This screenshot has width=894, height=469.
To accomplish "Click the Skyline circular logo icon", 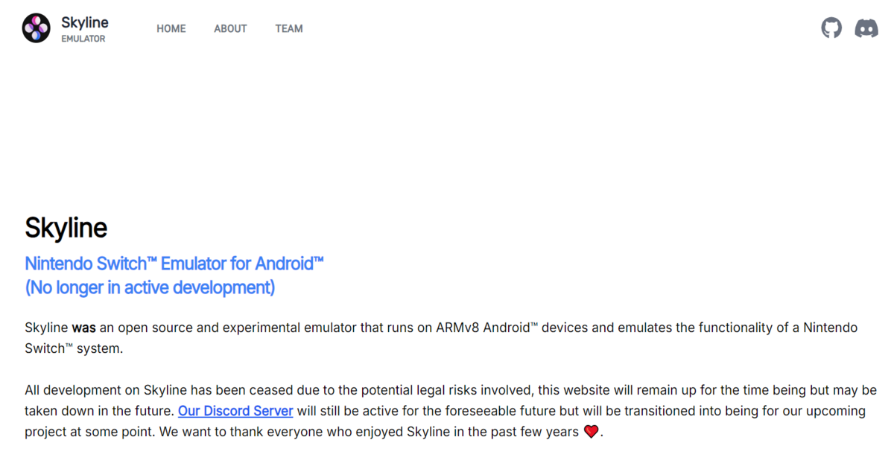I will click(x=36, y=28).
